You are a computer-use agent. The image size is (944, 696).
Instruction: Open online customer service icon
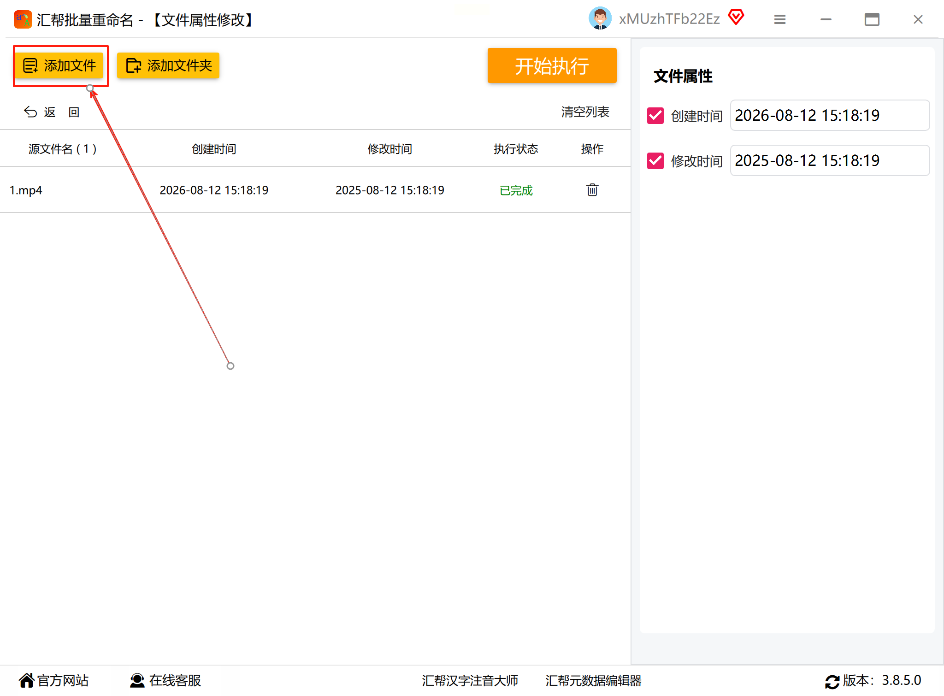pyautogui.click(x=137, y=680)
